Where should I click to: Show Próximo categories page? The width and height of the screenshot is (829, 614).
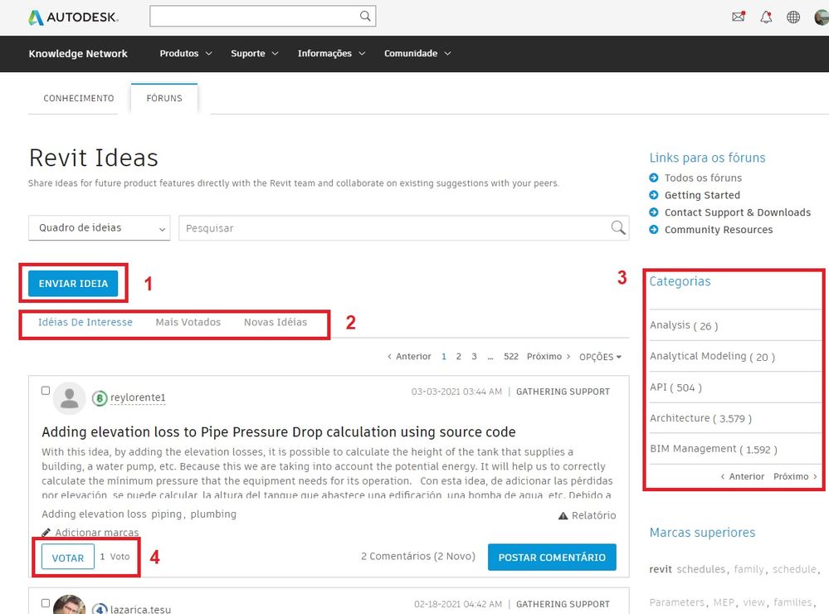click(x=795, y=476)
